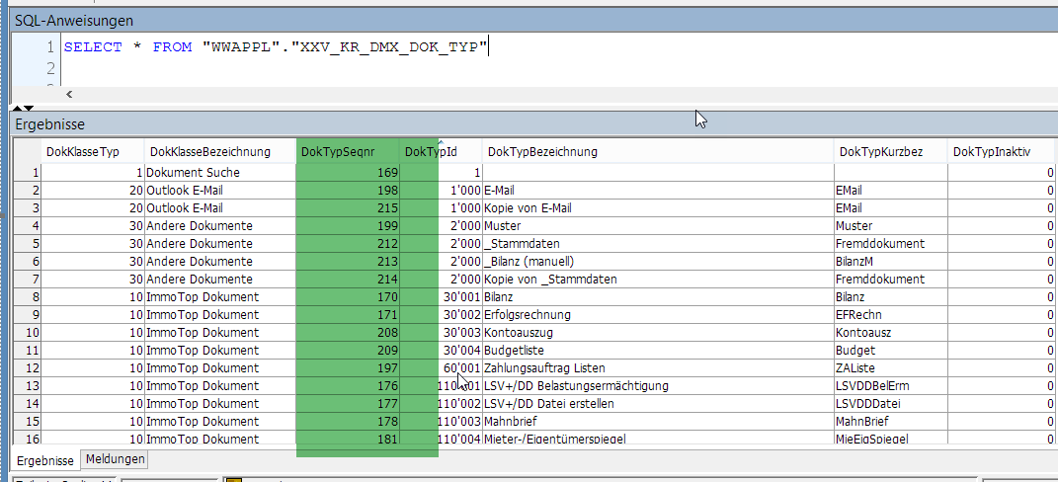Viewport: 1058px width, 482px height.
Task: Click the 'Dokument Suche' cell
Action: pyautogui.click(x=220, y=173)
